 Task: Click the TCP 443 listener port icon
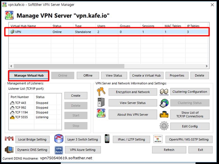click(x=12, y=103)
